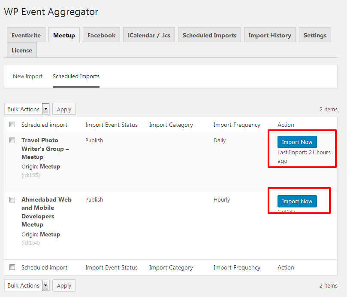Switch to the Facebook tab
This screenshot has width=347, height=297.
click(x=101, y=35)
